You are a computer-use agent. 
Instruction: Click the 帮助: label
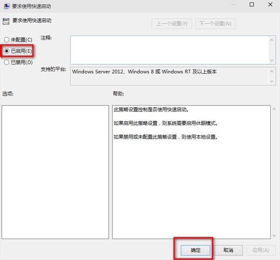pyautogui.click(x=118, y=94)
